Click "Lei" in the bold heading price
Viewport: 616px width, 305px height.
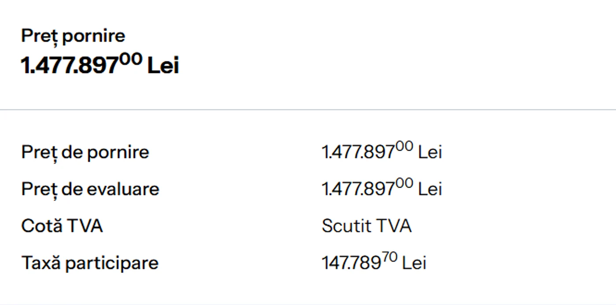pos(163,66)
